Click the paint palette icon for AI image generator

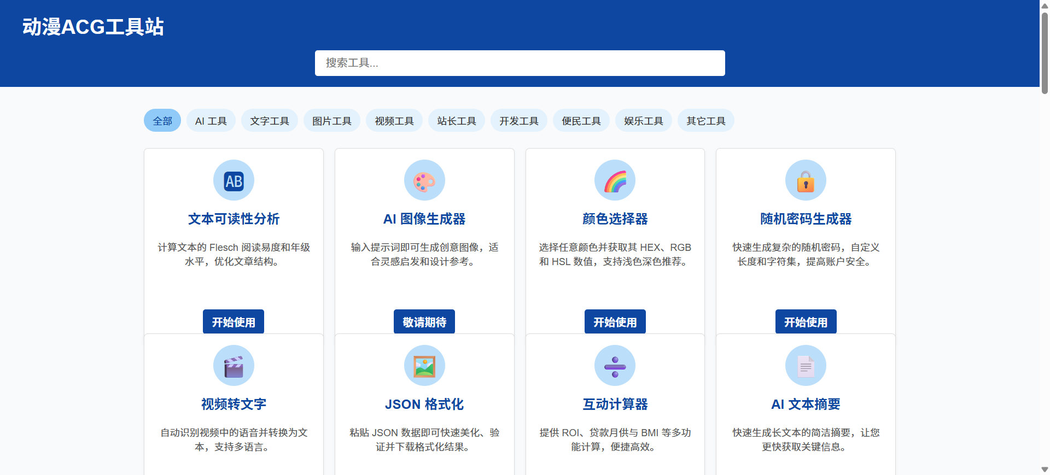click(424, 180)
